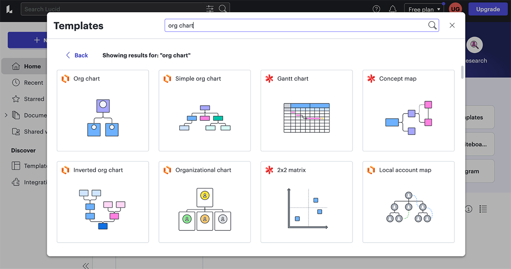Expand the Documents tree arrow
511x269 pixels.
click(x=6, y=115)
